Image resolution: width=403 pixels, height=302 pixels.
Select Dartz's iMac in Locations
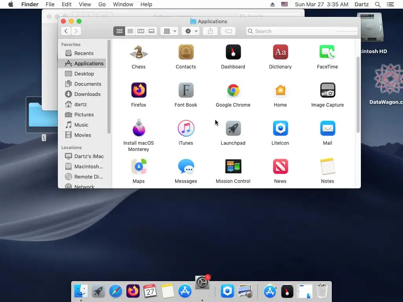click(82, 156)
